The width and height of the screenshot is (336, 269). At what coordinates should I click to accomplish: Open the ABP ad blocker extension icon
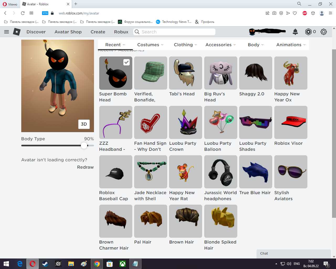click(x=305, y=13)
